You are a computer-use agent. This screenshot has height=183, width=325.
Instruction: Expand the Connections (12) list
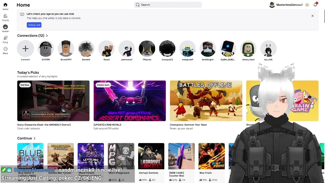pyautogui.click(x=32, y=36)
